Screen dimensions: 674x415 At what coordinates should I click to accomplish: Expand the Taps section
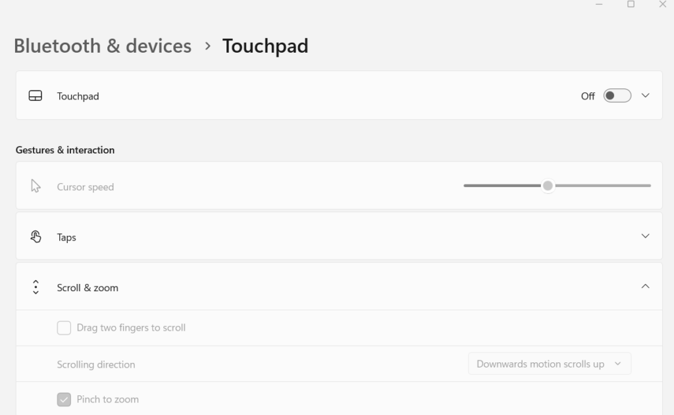pyautogui.click(x=646, y=236)
